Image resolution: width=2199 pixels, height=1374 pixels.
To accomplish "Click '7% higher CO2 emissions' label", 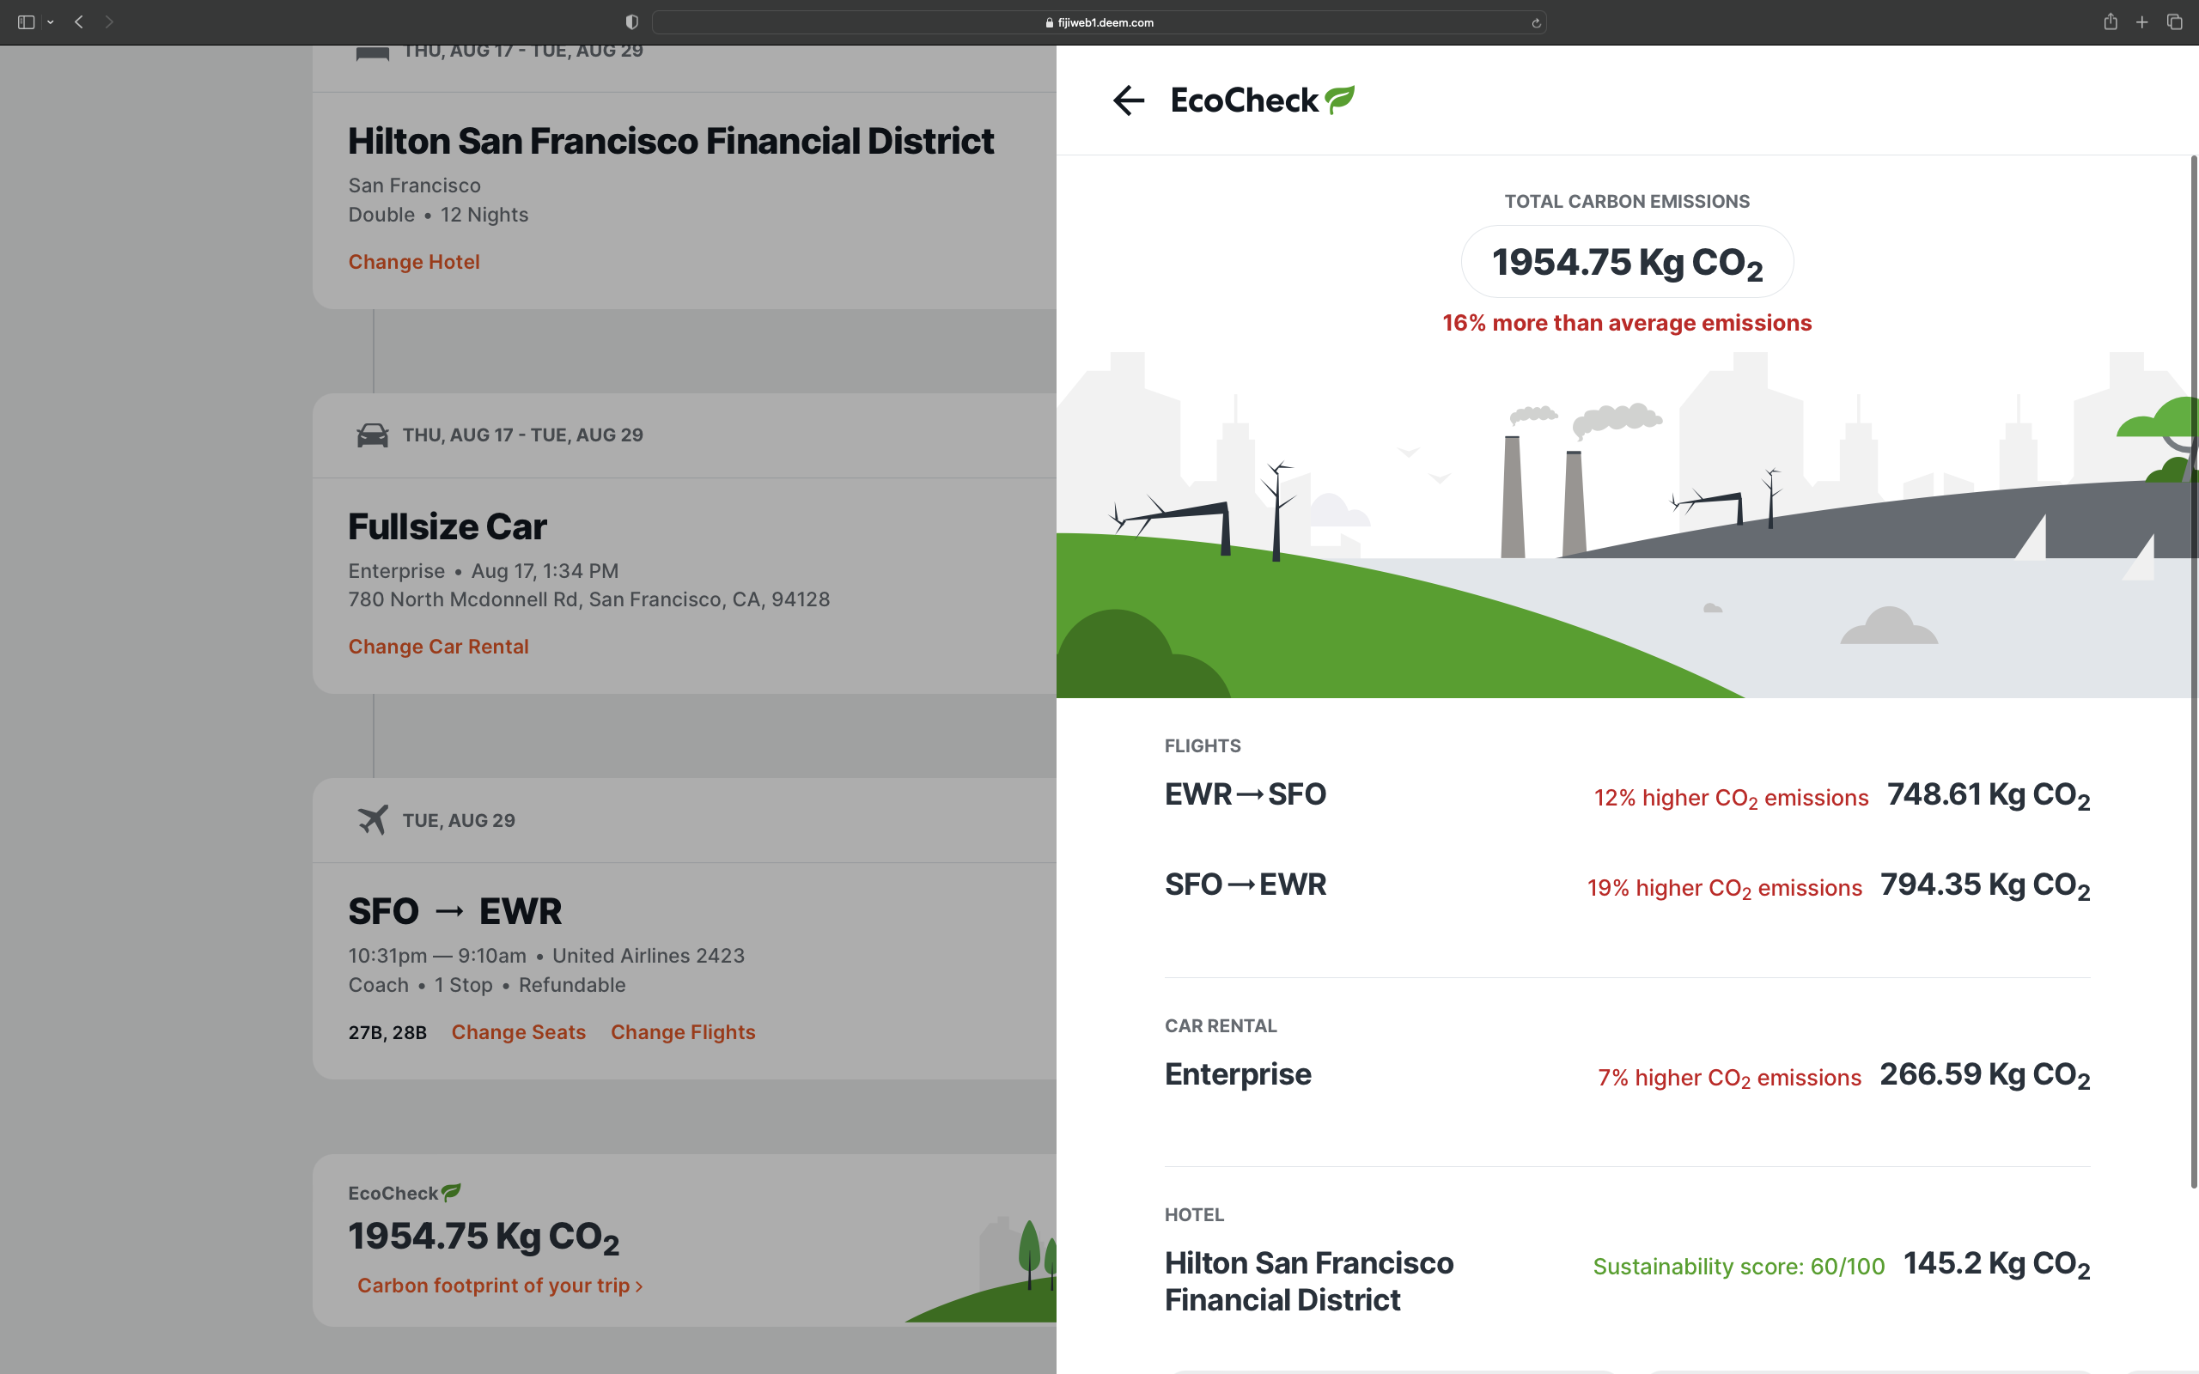I will coord(1729,1078).
